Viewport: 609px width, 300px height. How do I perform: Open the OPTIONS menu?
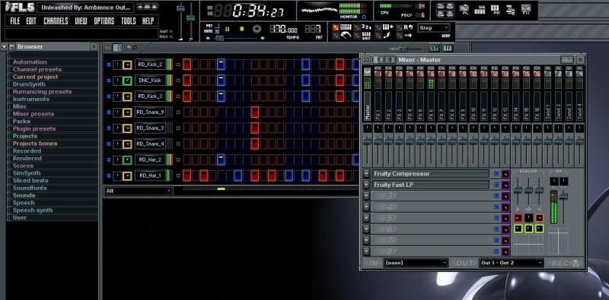104,21
